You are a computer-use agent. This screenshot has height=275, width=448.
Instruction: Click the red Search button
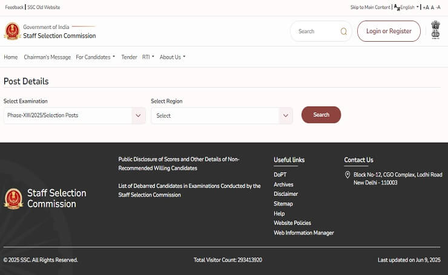[321, 115]
